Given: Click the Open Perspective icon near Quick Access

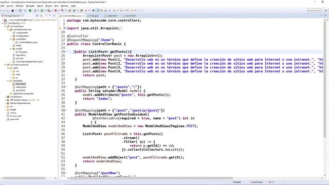Looking at the screenshot, I should 326,10.
